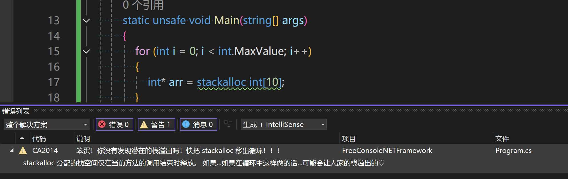The image size is (568, 179).
Task: Collapse the for loop fold chevron
Action: (86, 51)
